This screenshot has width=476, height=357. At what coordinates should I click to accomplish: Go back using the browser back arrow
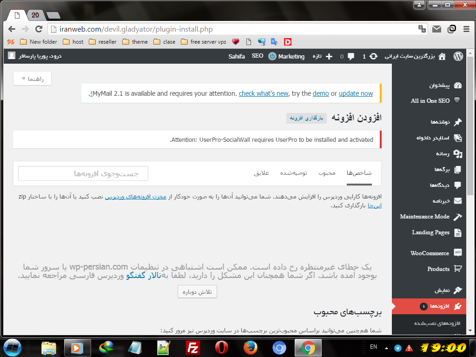coord(12,29)
